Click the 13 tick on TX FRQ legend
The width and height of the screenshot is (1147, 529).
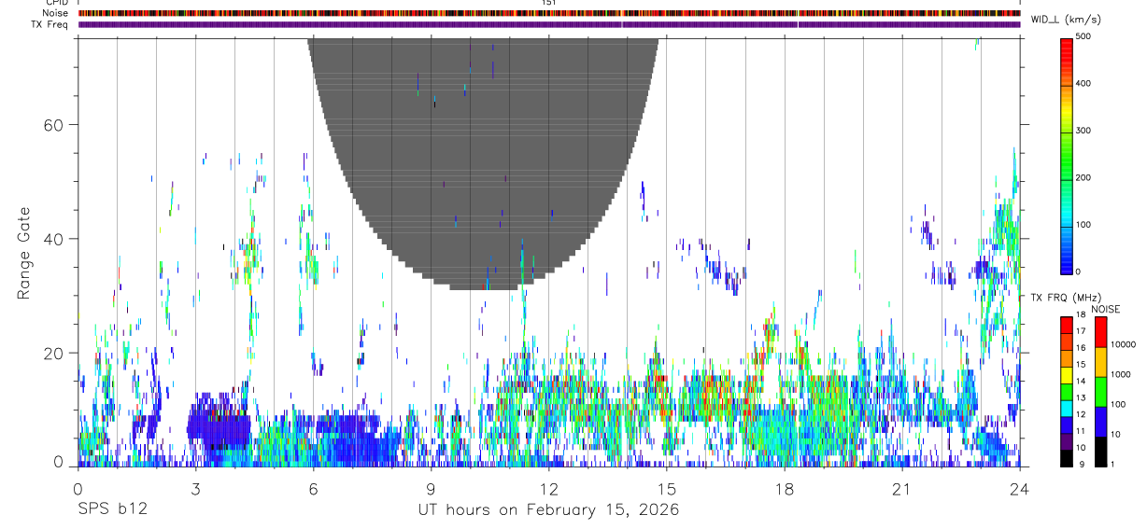tap(1081, 398)
